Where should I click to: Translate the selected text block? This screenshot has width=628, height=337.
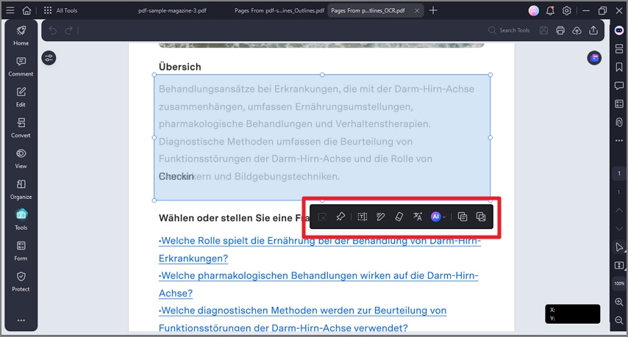418,217
